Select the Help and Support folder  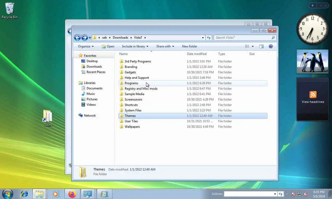click(137, 78)
